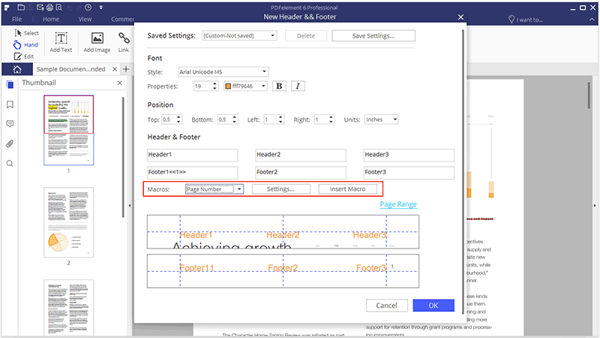This screenshot has height=338, width=600.
Task: Click the Header2 text field
Action: coord(300,155)
